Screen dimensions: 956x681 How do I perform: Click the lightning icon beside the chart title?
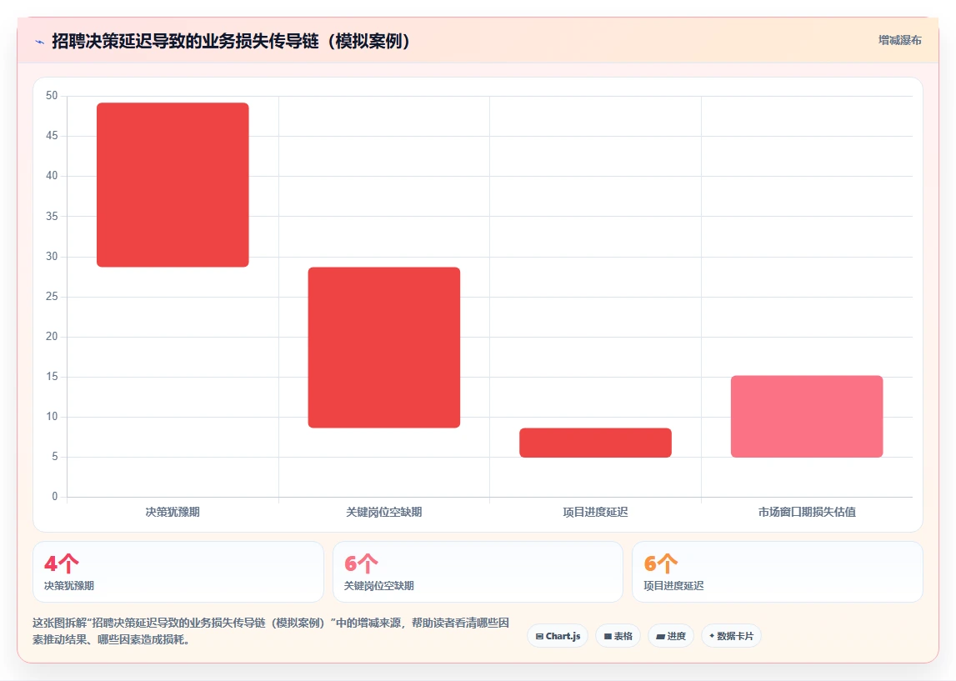click(40, 42)
